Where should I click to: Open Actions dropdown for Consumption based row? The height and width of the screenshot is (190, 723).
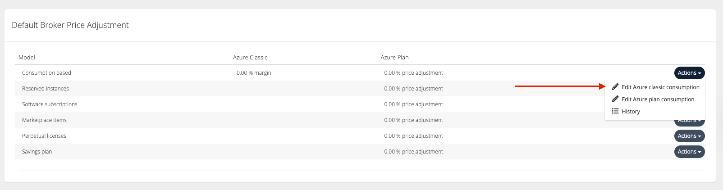[x=689, y=73]
